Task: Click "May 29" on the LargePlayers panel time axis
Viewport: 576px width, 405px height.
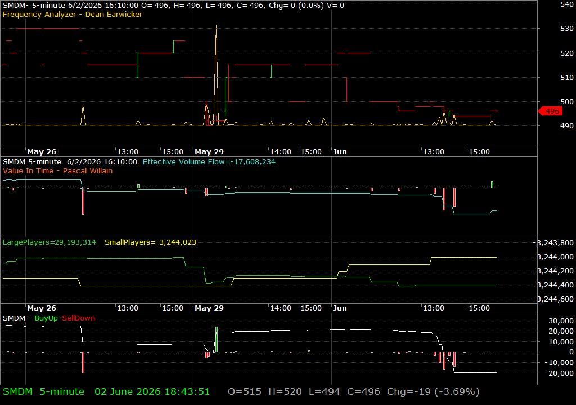Action: [x=209, y=308]
